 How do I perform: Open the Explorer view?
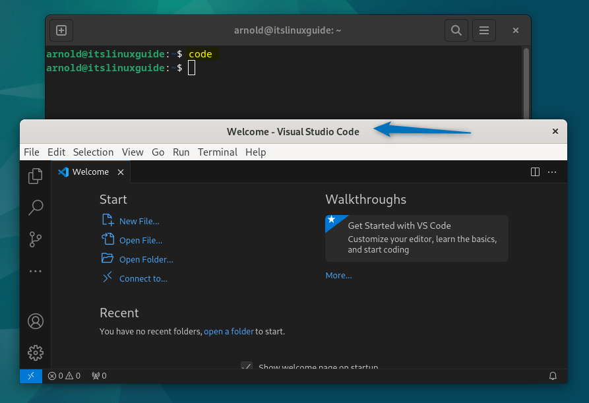(x=35, y=176)
